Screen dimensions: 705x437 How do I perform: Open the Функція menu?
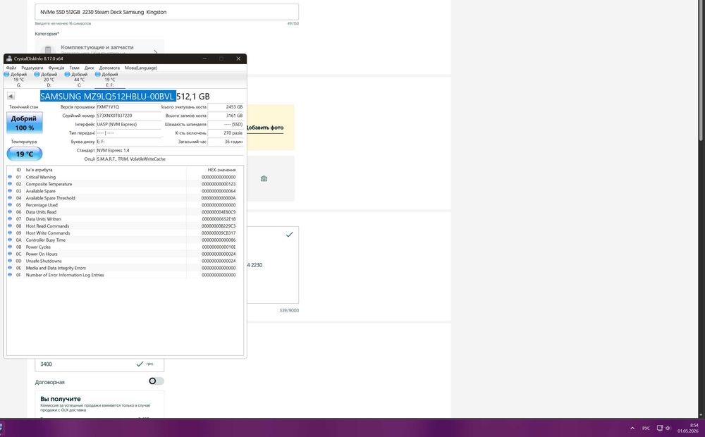click(x=56, y=68)
